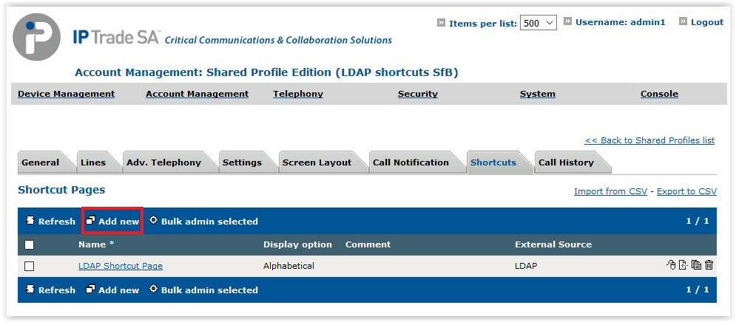Click Bulk admin selected in top toolbar
The image size is (736, 322).
pos(203,222)
